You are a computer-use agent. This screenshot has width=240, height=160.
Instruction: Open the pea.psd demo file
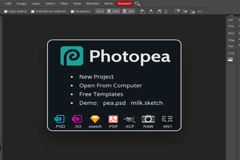[114, 103]
